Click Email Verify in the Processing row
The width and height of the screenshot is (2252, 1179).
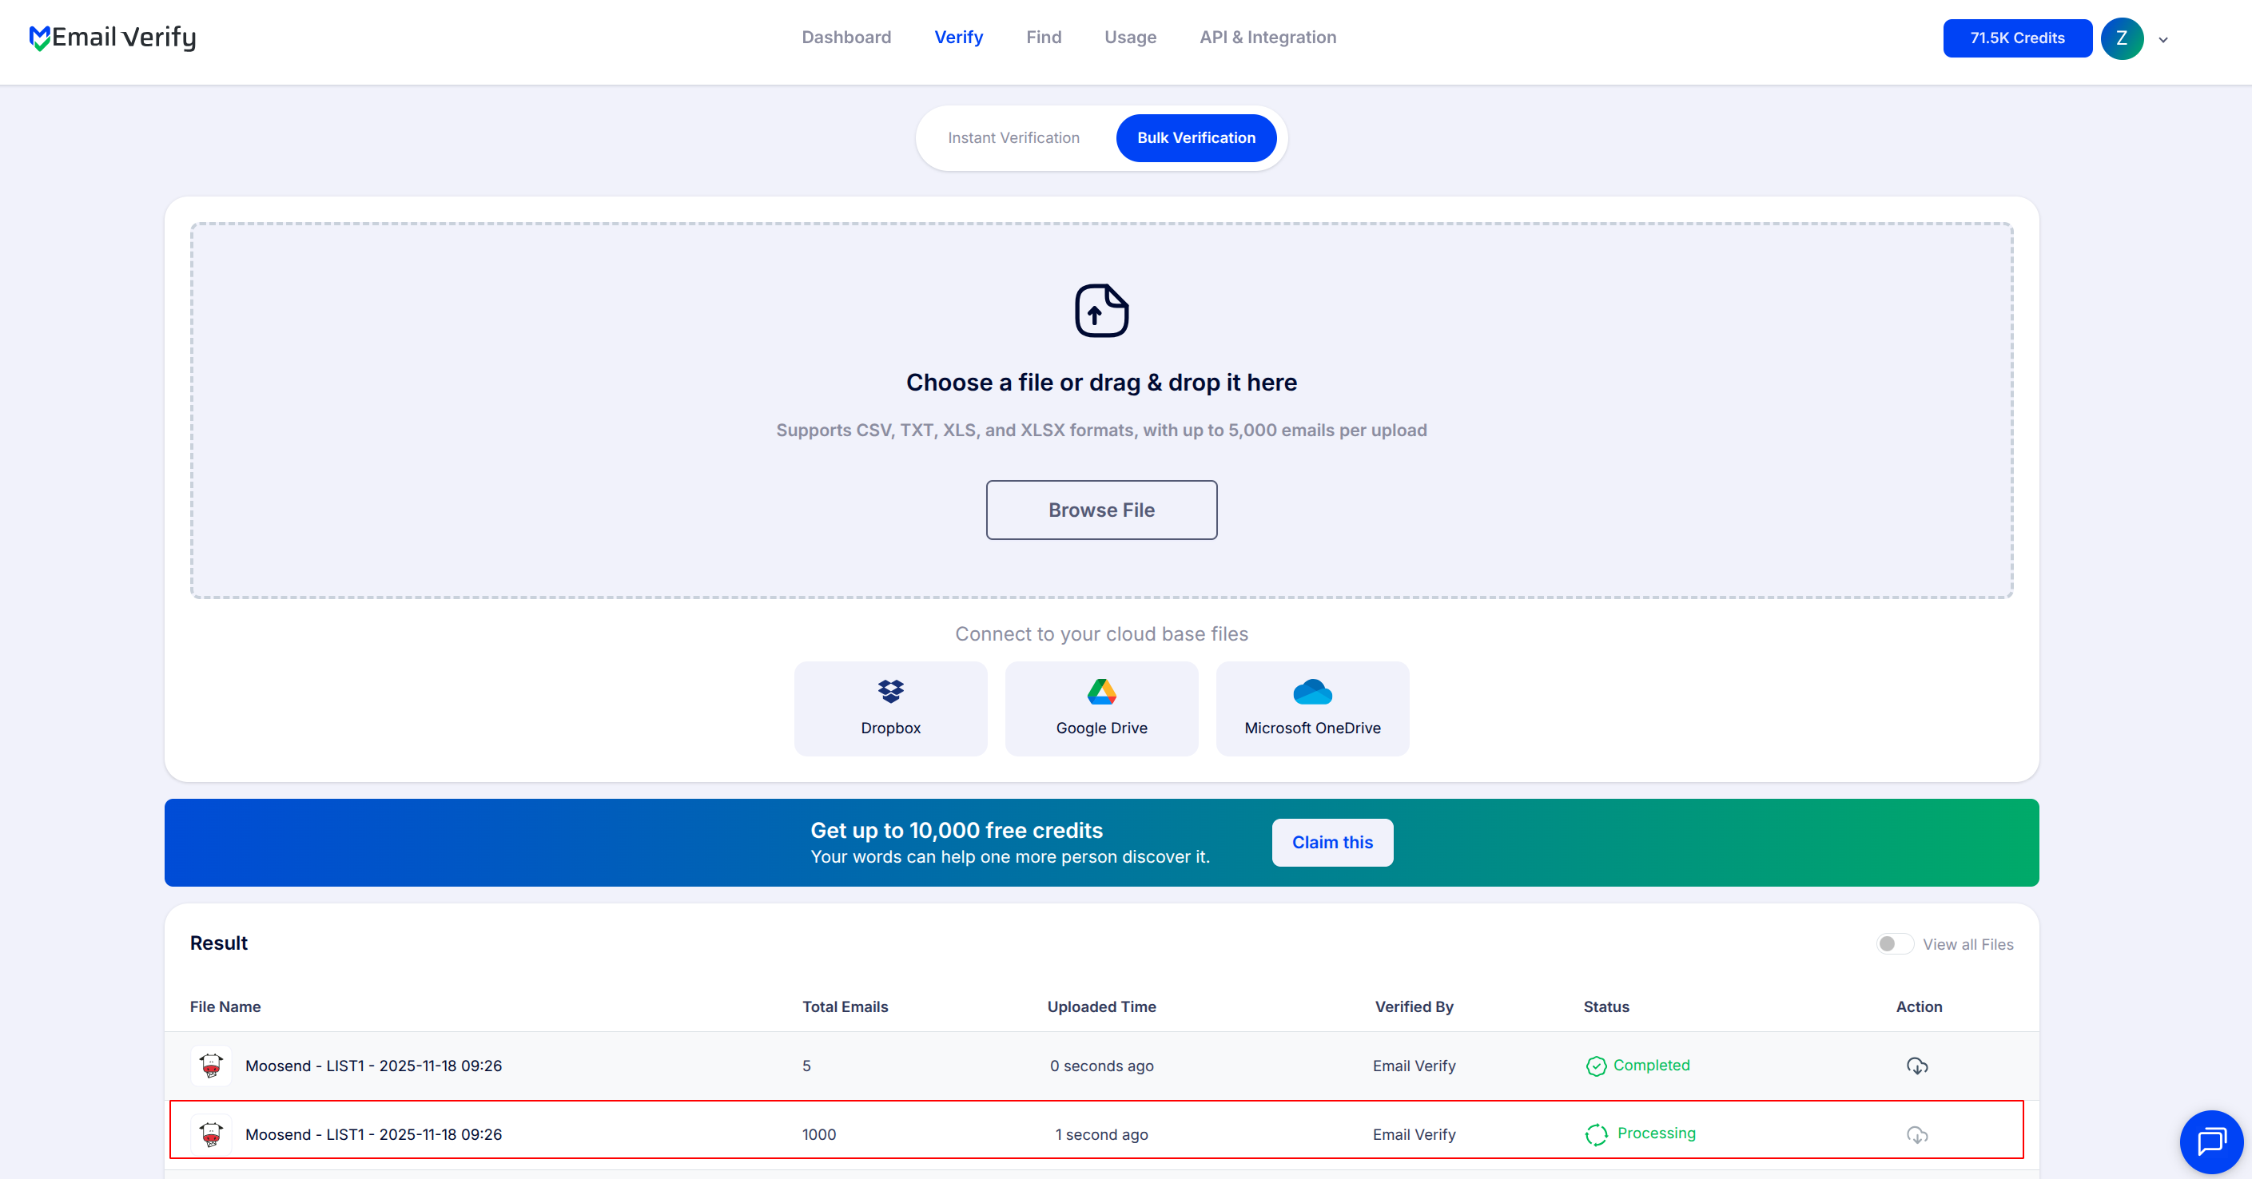[x=1414, y=1134]
